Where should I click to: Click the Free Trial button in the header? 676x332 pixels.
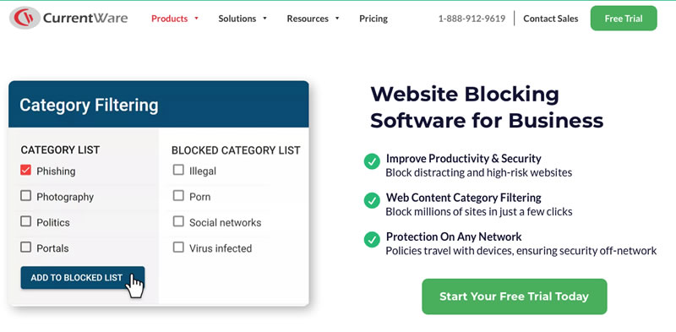click(624, 19)
